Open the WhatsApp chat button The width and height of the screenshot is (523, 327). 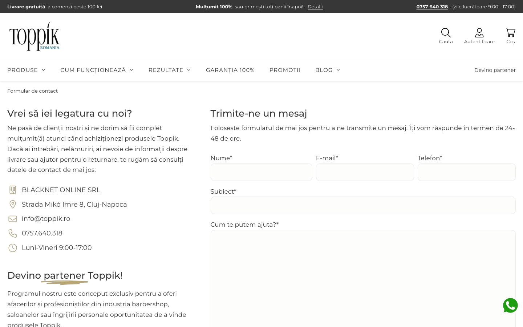click(510, 306)
